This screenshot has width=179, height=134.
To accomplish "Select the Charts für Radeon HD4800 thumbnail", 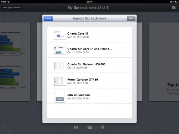I will tap(60, 66).
